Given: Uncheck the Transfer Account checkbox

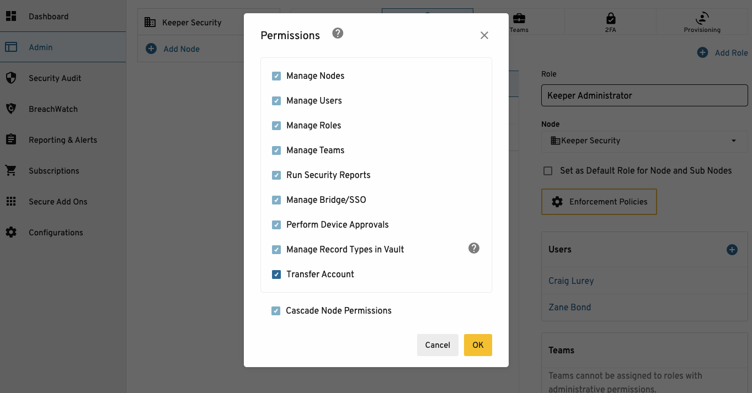Looking at the screenshot, I should (x=276, y=274).
